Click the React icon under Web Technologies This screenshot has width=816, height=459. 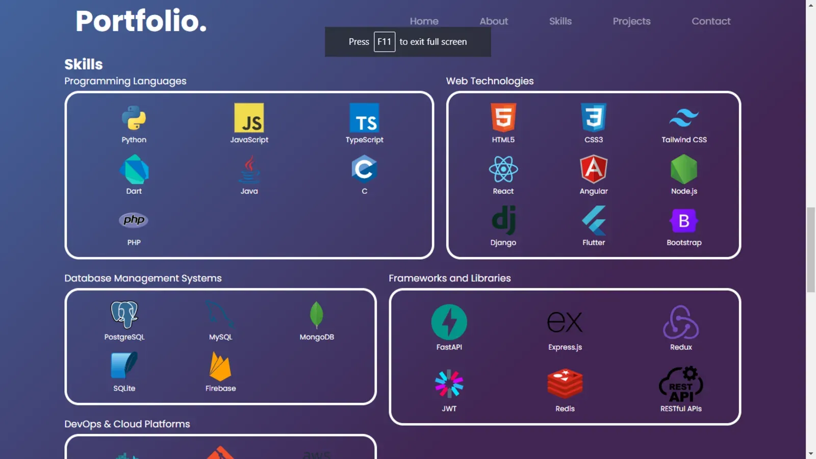503,168
